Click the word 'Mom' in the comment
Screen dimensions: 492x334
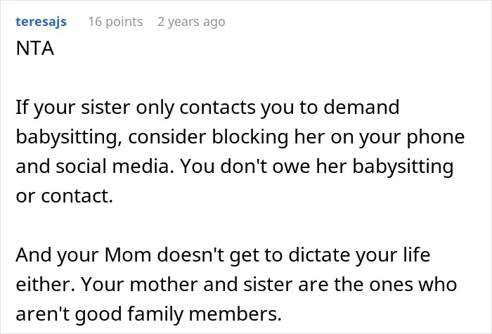point(128,255)
